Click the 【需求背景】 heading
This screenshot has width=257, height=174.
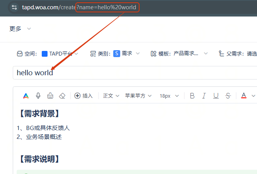(x=39, y=113)
